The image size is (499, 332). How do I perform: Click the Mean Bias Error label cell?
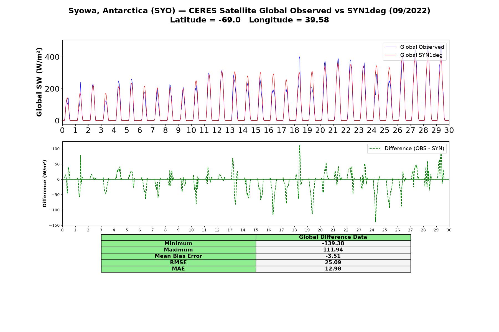click(x=179, y=256)
